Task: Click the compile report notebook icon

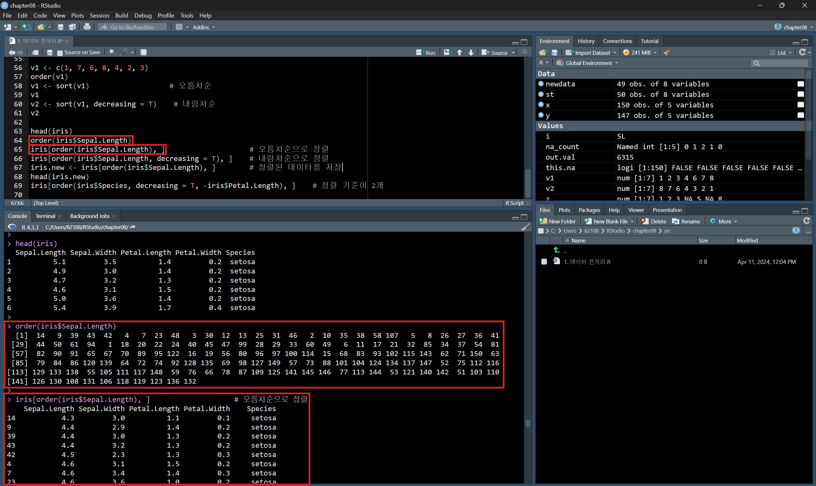Action: pyautogui.click(x=143, y=52)
